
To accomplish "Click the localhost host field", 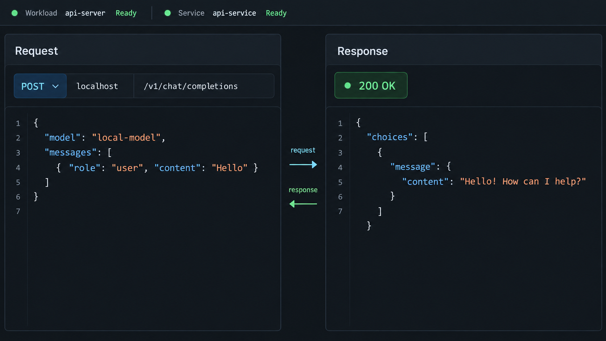I will pos(100,86).
